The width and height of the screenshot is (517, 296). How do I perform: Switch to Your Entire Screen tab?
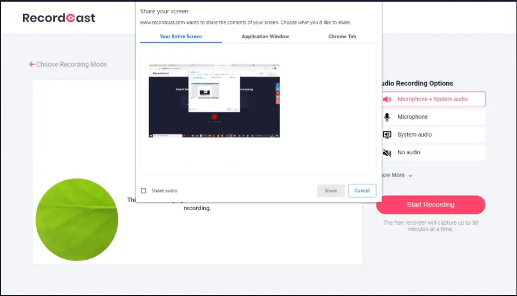pyautogui.click(x=181, y=37)
